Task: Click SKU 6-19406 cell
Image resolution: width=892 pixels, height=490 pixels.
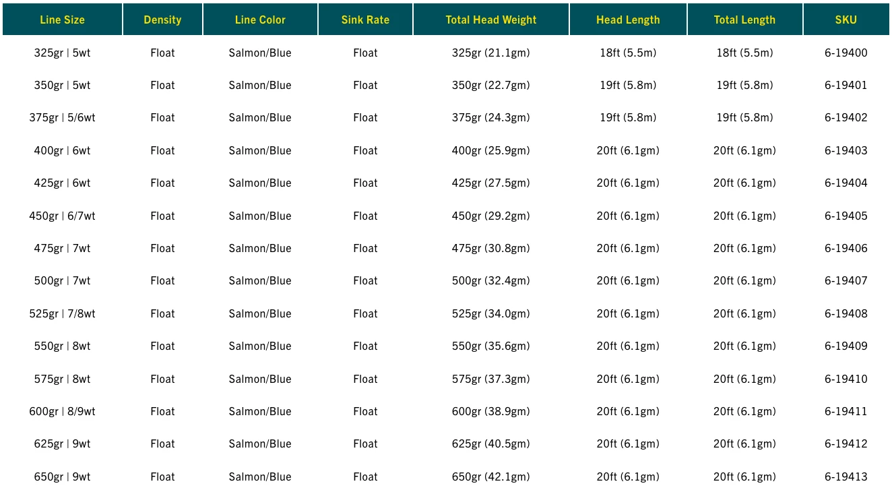Action: point(846,248)
